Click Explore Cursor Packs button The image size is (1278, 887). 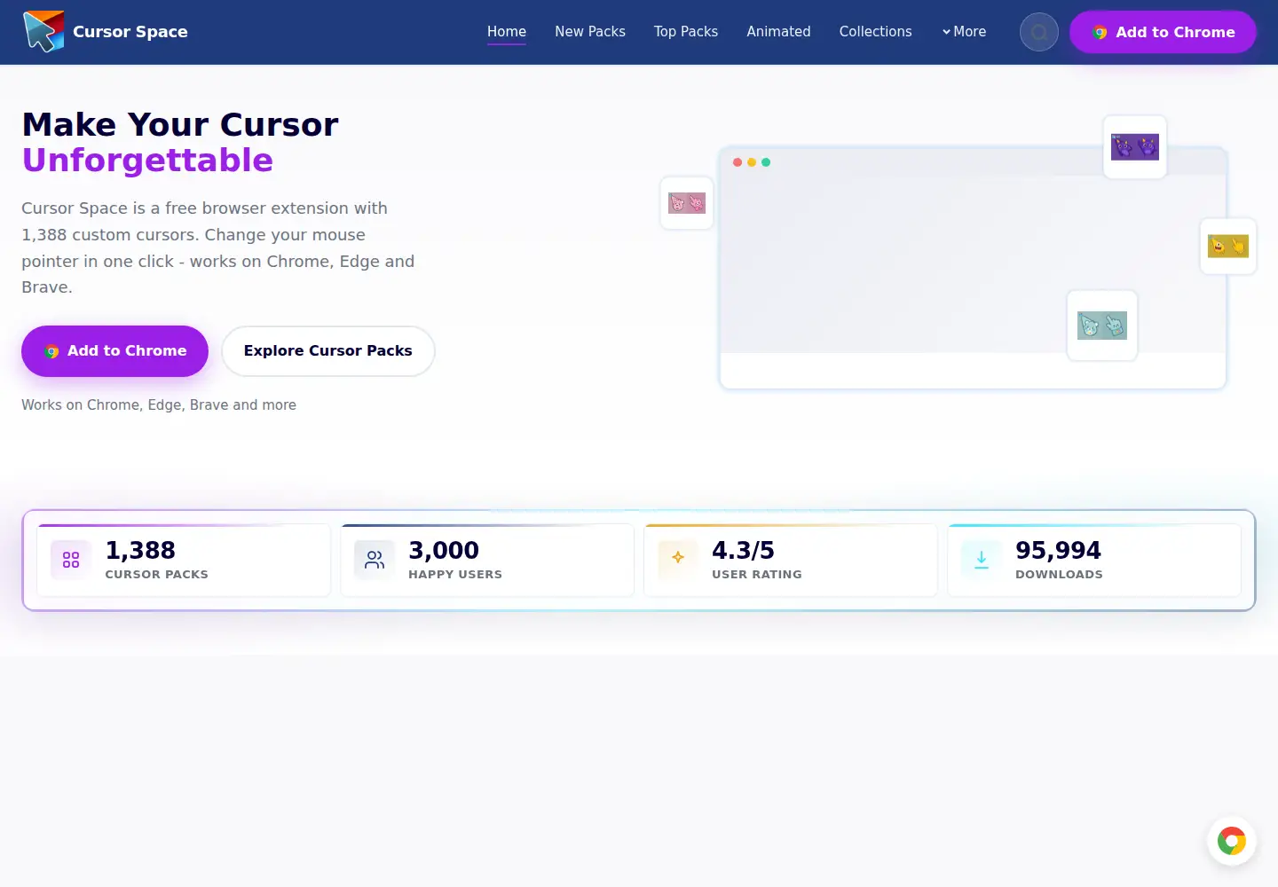click(x=328, y=351)
